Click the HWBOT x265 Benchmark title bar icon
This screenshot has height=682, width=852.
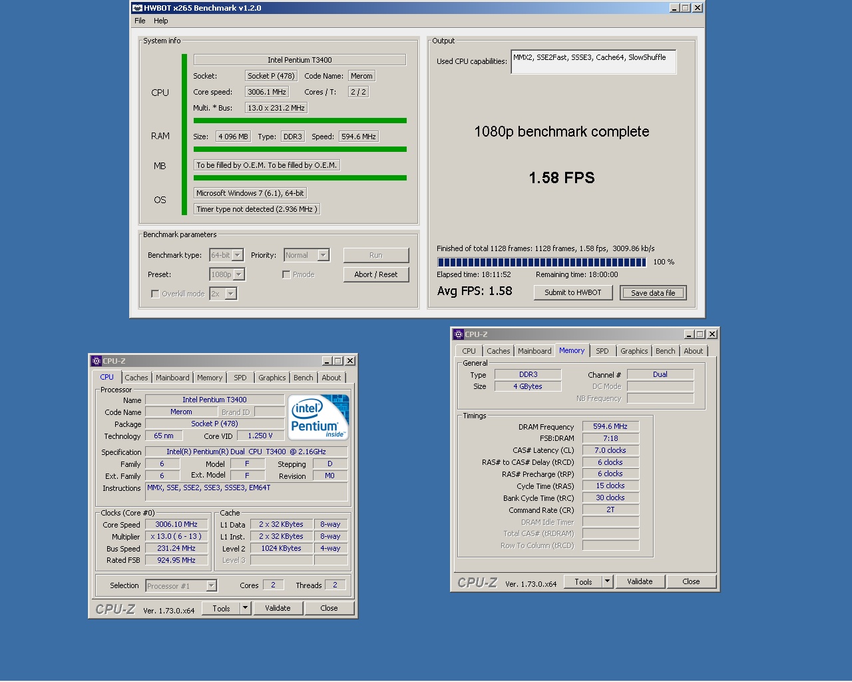coord(137,8)
